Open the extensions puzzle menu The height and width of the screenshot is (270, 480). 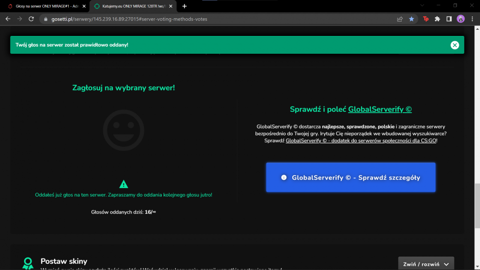437,19
